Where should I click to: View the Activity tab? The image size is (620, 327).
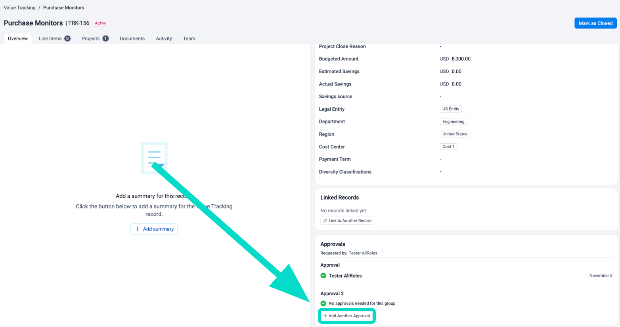(x=164, y=39)
